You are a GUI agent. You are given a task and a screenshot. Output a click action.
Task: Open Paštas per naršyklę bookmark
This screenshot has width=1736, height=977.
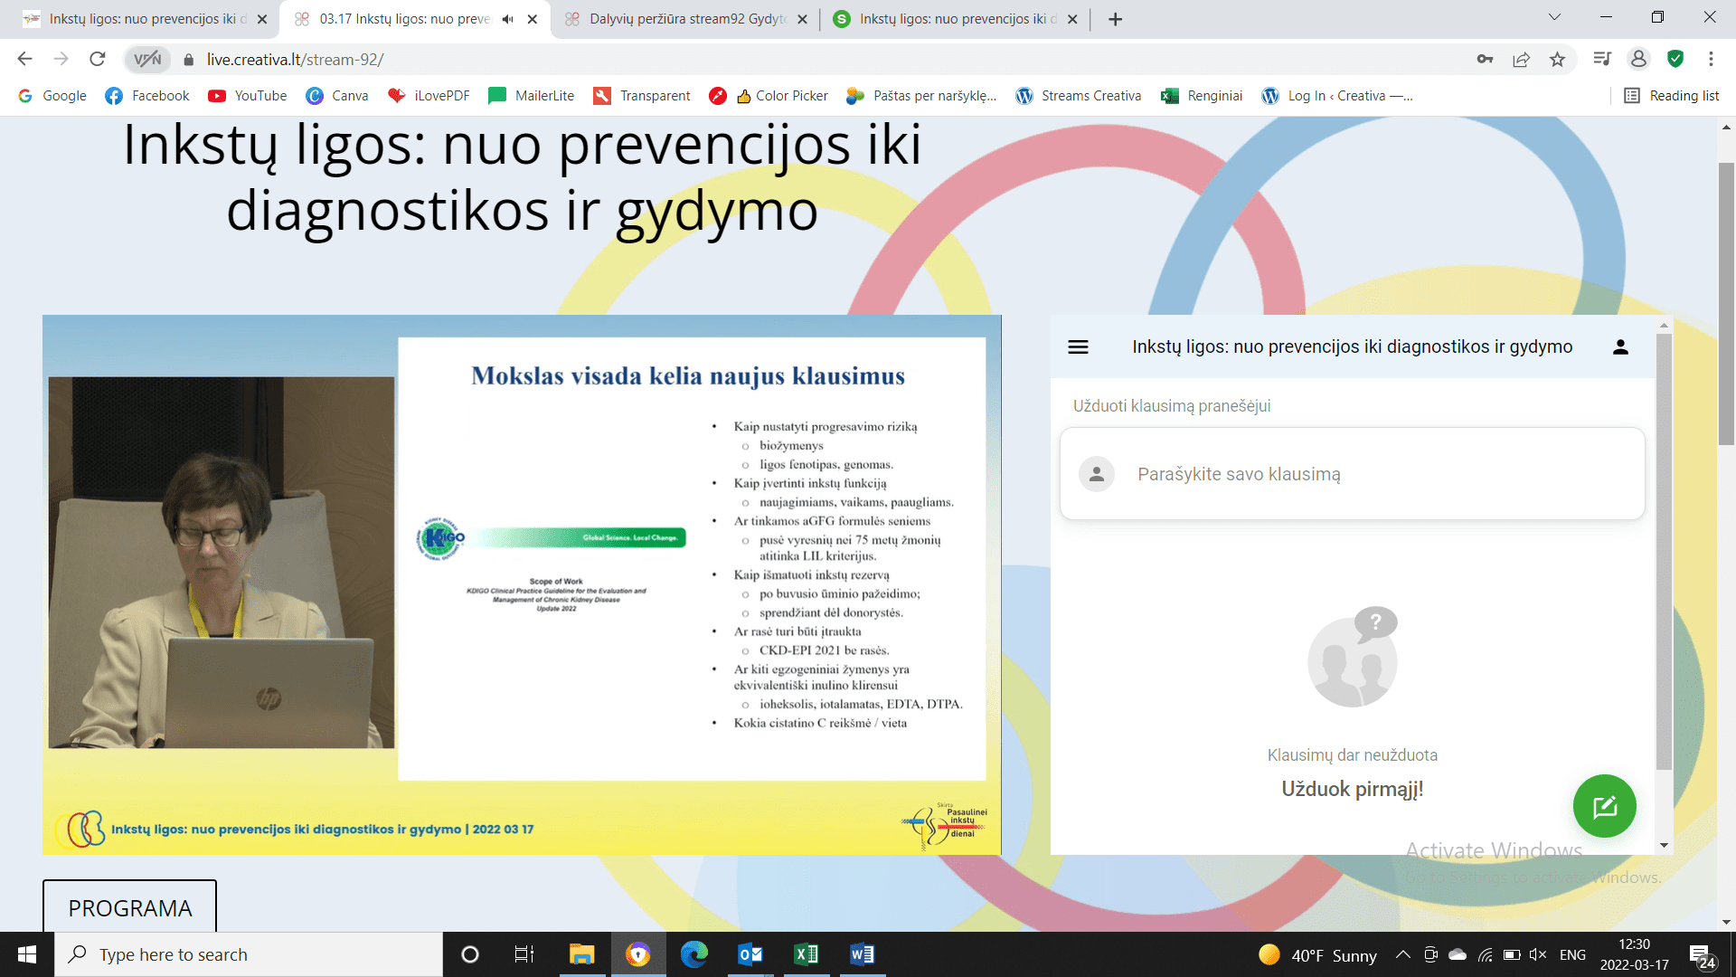(921, 96)
